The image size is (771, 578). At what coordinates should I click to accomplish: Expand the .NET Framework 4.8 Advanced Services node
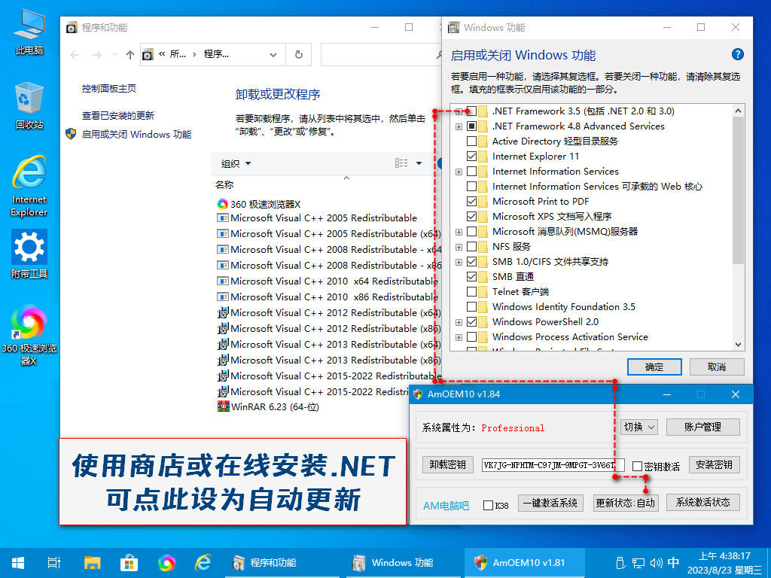coord(459,126)
